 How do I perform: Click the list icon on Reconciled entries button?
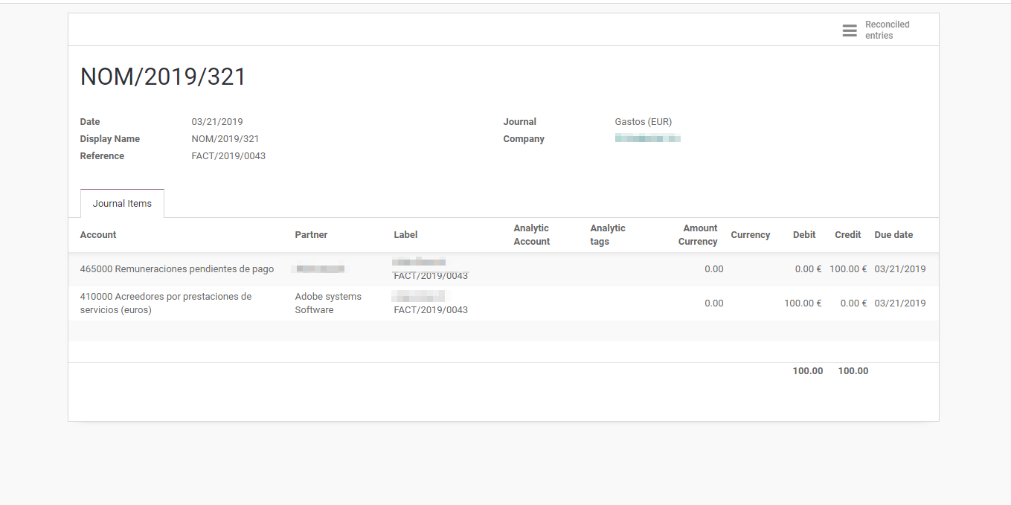click(x=850, y=30)
